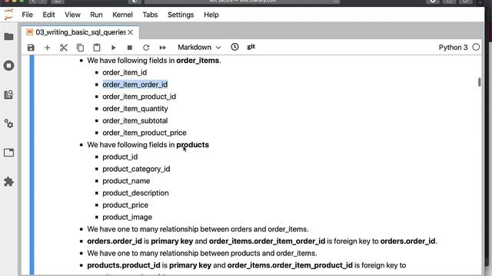This screenshot has height=276, width=492.
Task: Click the bold order_items word in first bullet
Action: pyautogui.click(x=198, y=61)
